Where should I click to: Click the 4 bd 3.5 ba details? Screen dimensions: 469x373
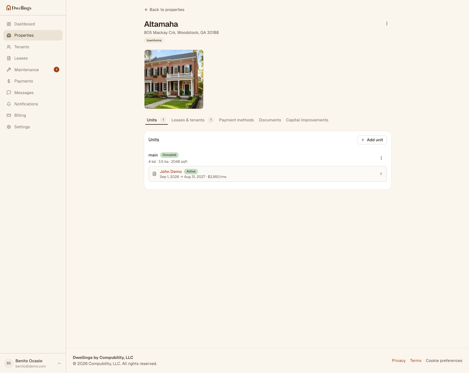pyautogui.click(x=168, y=162)
